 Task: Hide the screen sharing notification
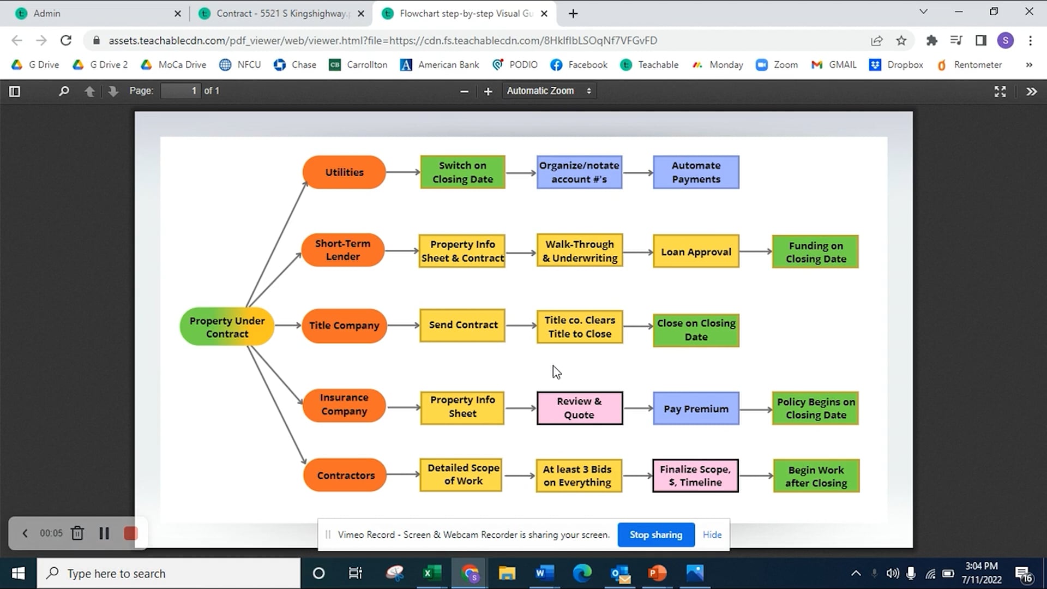click(712, 534)
